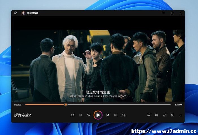This screenshot has height=135, width=198.
Task: Skip to the next track
Action: tap(115, 115)
